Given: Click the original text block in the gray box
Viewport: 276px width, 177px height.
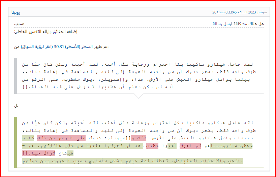Looking at the screenshot, I should point(139,75).
